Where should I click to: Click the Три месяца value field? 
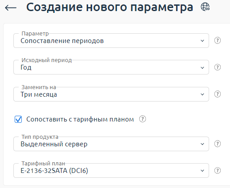point(111,94)
